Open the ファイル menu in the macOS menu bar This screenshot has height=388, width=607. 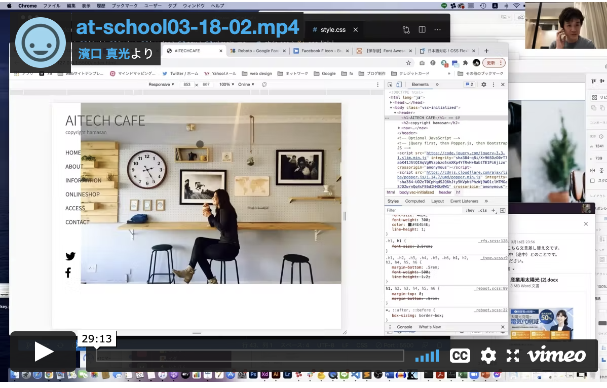click(x=52, y=6)
